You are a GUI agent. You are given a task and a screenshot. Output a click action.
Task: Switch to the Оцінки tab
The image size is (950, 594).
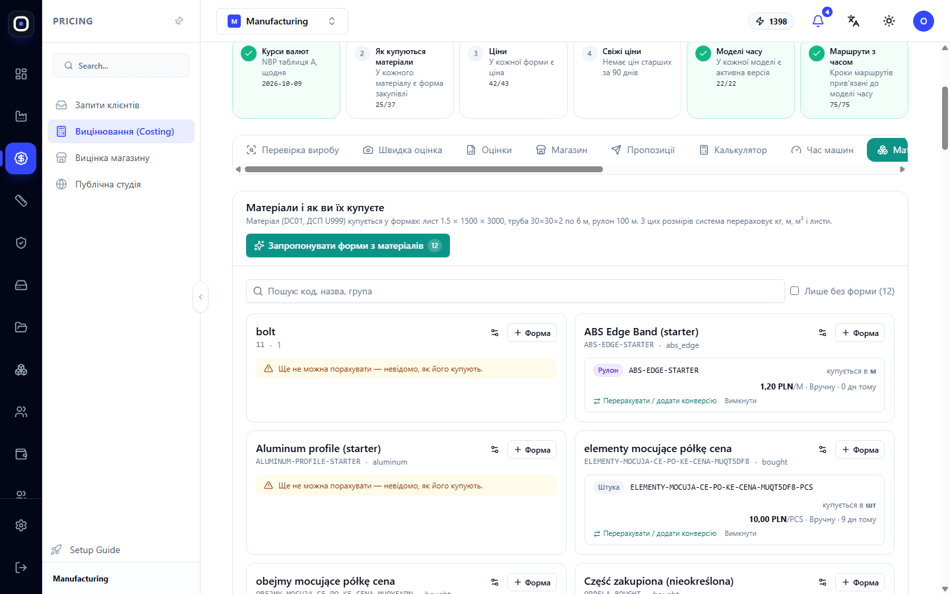click(x=489, y=150)
